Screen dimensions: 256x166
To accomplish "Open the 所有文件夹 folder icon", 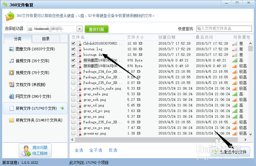I will pyautogui.click(x=12, y=120).
